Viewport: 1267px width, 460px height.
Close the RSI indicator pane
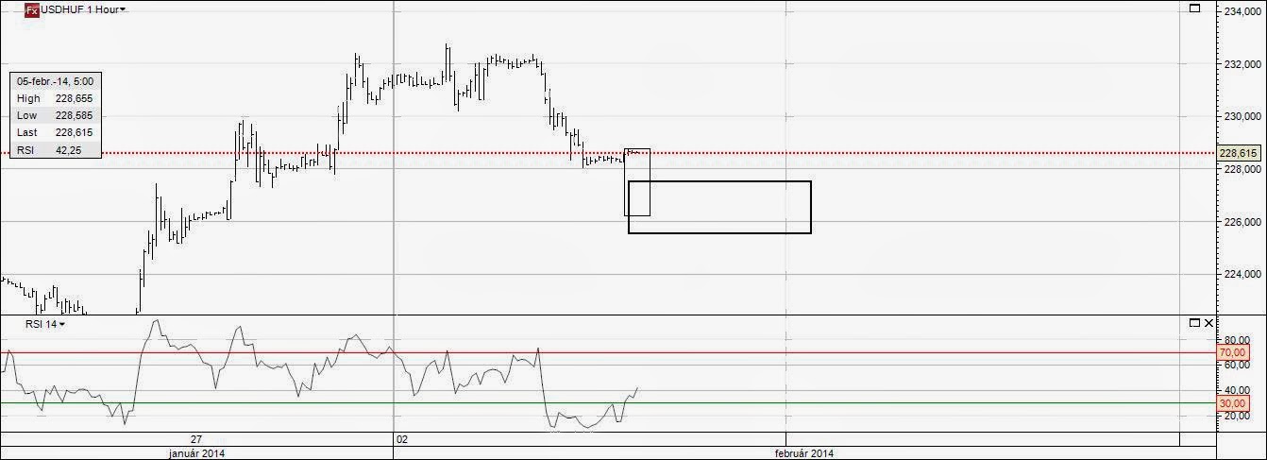[x=1208, y=323]
